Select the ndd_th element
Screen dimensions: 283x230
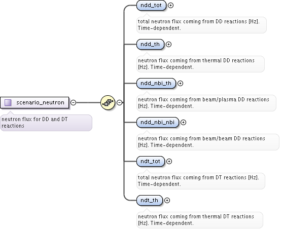[x=150, y=44]
